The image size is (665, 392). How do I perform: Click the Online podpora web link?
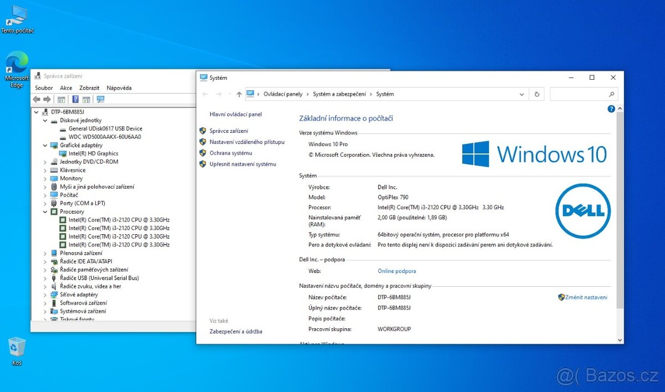[x=397, y=271]
